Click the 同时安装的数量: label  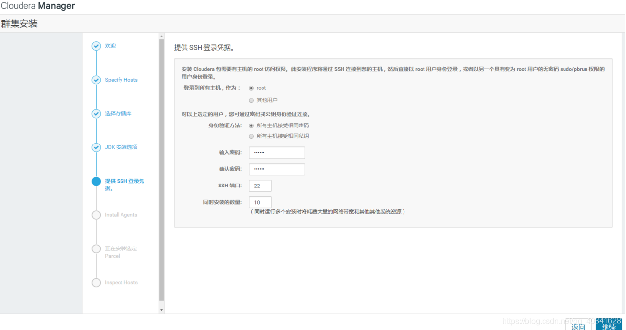click(222, 202)
